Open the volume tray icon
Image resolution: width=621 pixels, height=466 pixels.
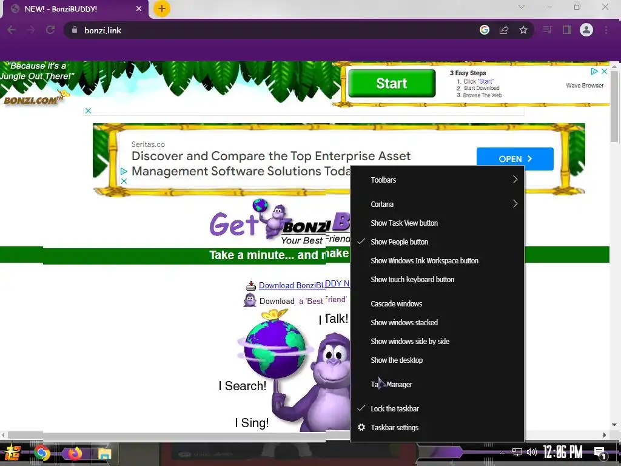click(532, 452)
